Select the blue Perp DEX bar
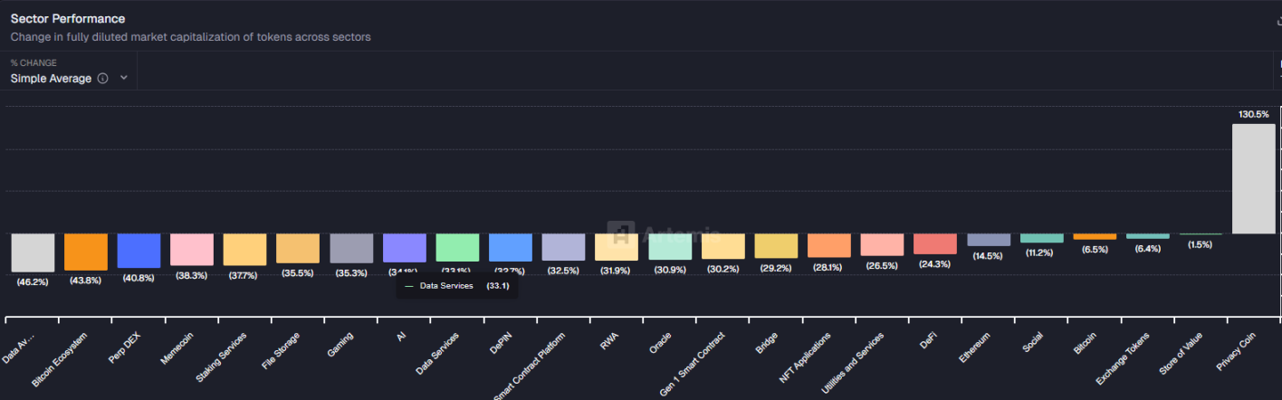Viewport: 1282px width, 400px height. pyautogui.click(x=139, y=251)
